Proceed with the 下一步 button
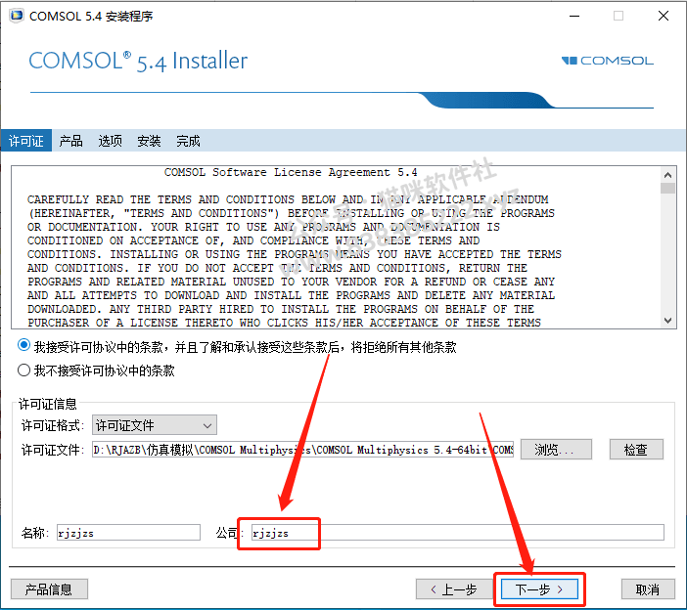The image size is (687, 610). click(x=539, y=589)
